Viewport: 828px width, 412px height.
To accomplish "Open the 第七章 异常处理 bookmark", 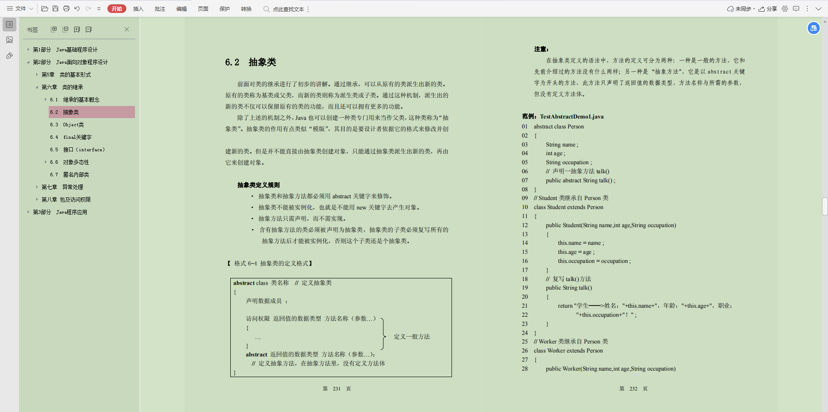I will (62, 187).
